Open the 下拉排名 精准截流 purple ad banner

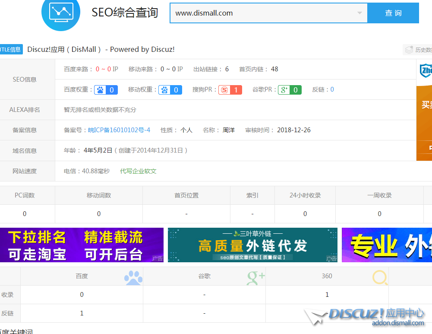coord(82,245)
